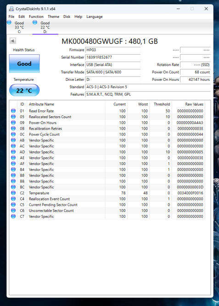Click the status orb in row AB
Viewport: 219px width, 306px height.
[x=13, y=140]
